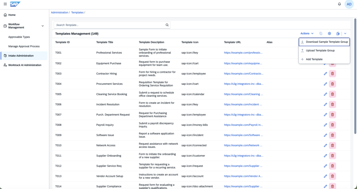Select Download Sample Template Group
Image resolution: width=357 pixels, height=189 pixels.
coord(324,42)
